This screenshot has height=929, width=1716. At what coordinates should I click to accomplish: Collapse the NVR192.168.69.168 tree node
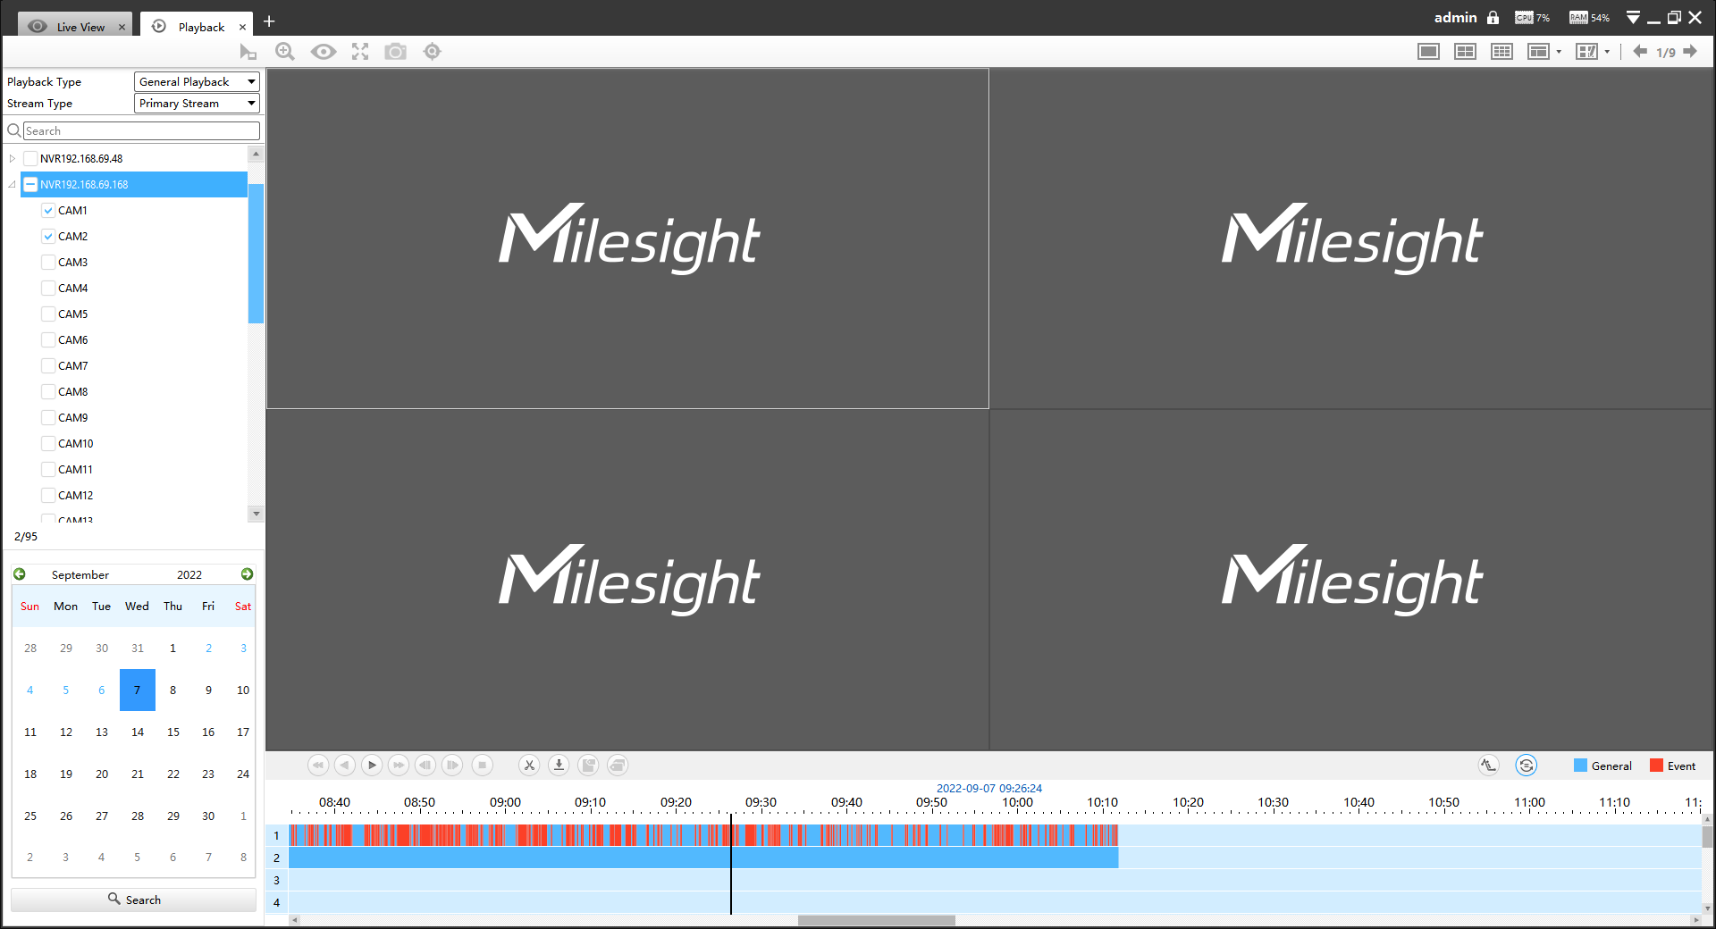point(13,185)
